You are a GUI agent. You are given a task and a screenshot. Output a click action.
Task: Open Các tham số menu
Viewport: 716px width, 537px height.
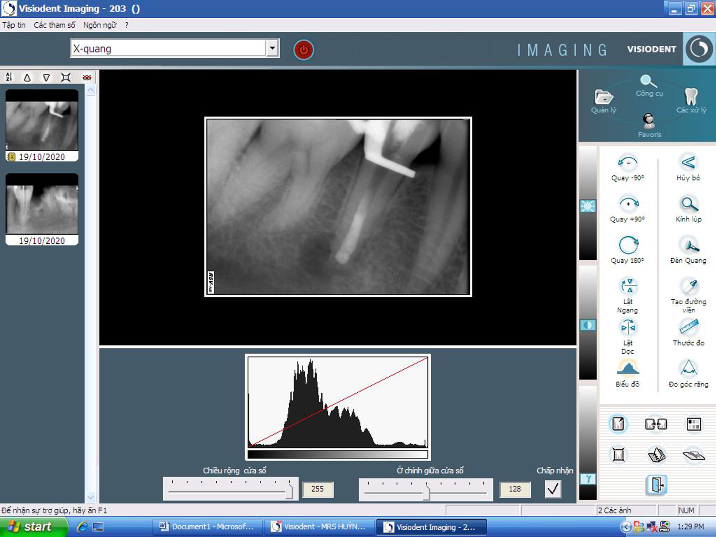pos(54,25)
